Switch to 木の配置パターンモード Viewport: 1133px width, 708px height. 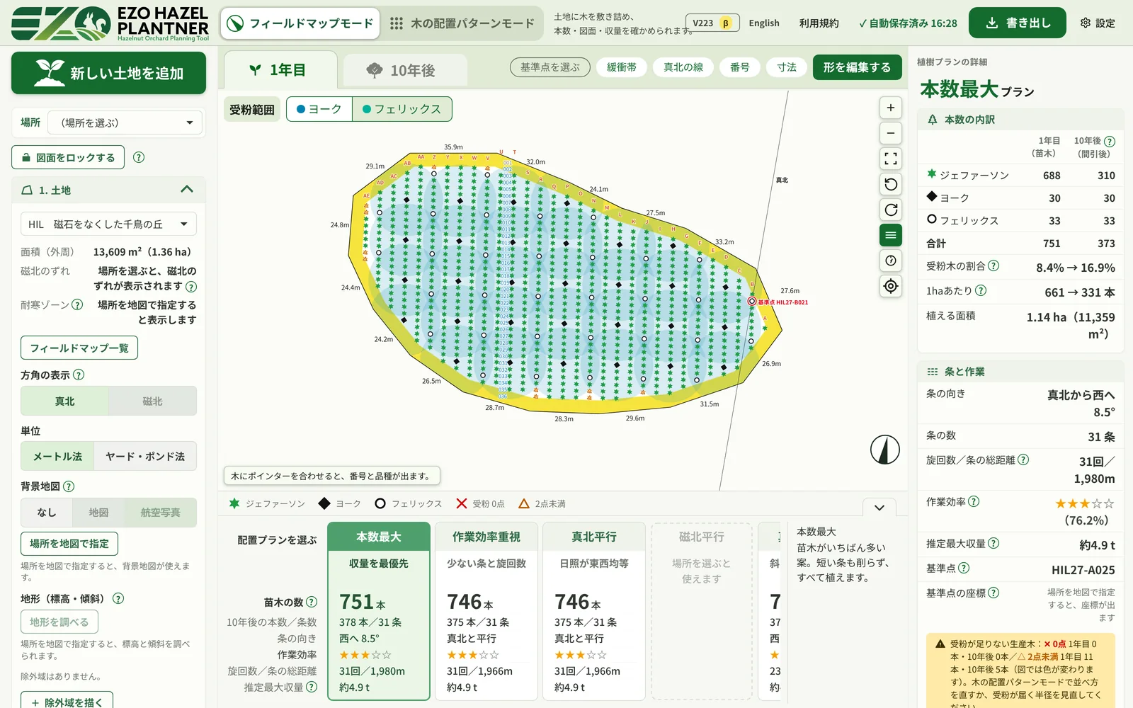462,23
